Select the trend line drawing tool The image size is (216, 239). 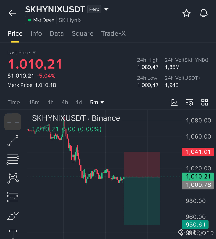[x=13, y=141]
